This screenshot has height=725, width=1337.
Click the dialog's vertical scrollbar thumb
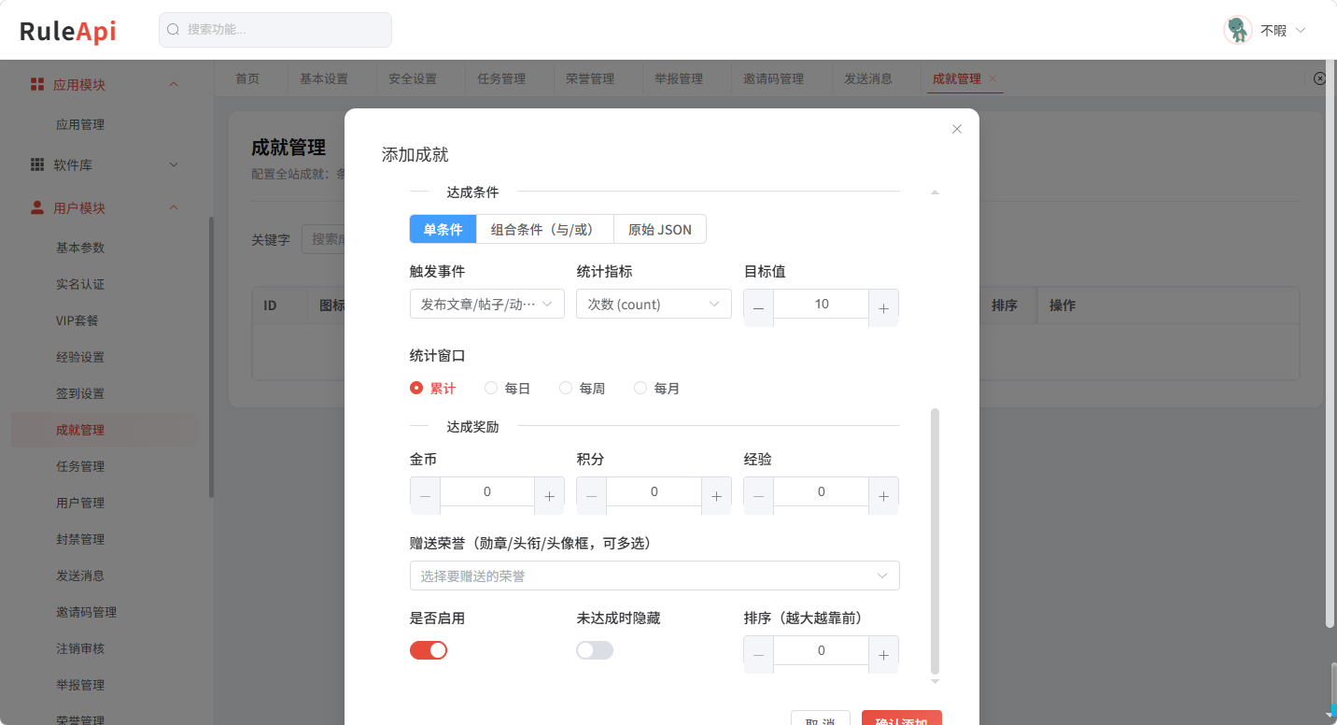coord(936,540)
